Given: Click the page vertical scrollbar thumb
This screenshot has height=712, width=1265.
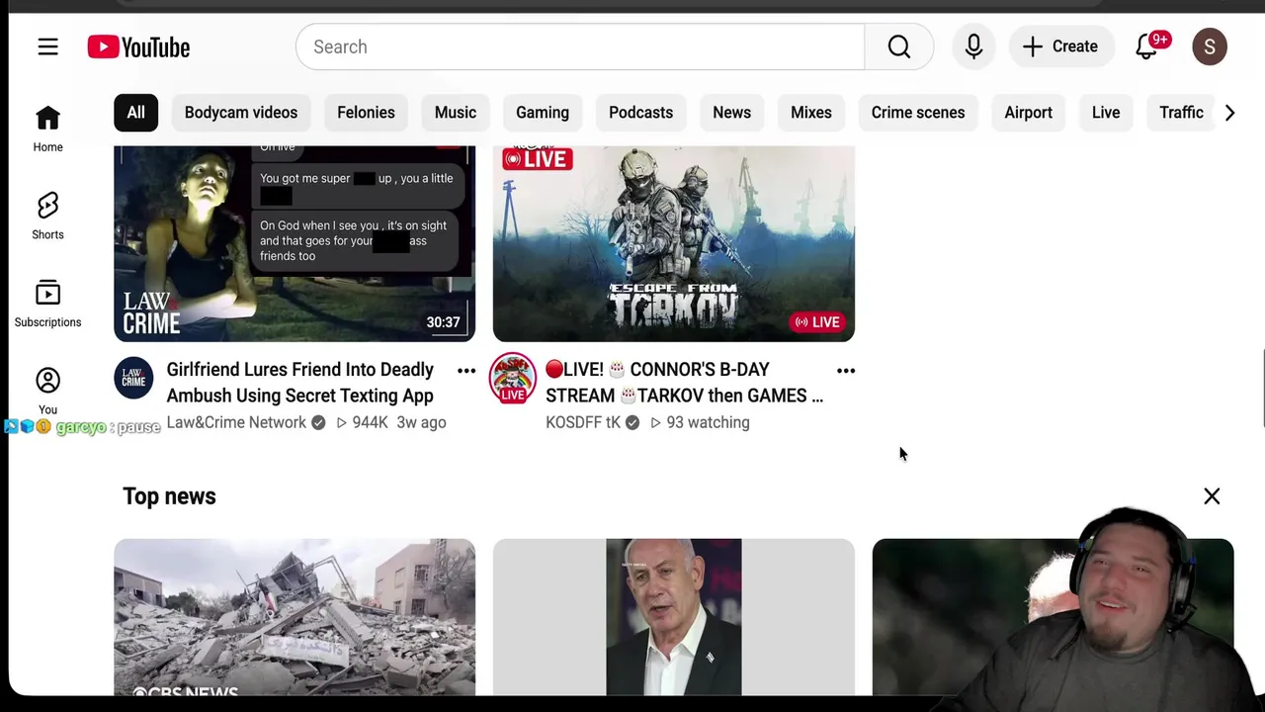Looking at the screenshot, I should [x=1262, y=389].
